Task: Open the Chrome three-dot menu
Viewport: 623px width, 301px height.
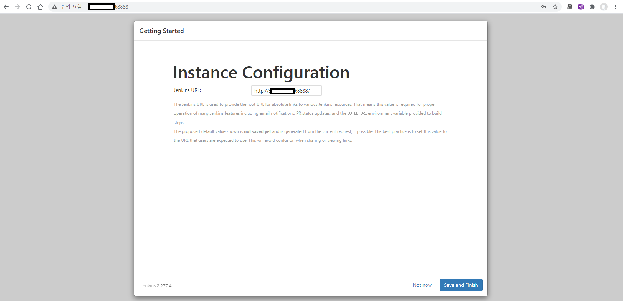Action: pos(615,7)
